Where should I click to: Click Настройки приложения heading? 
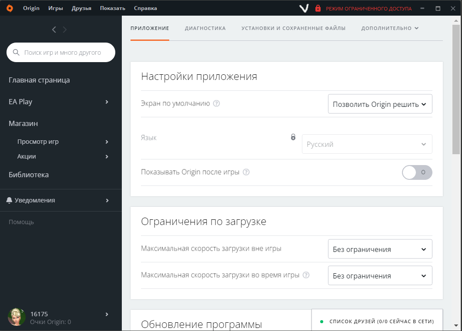coord(199,76)
